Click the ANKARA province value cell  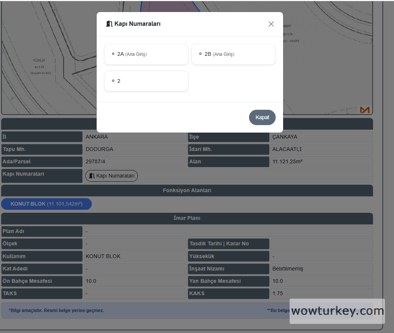(135, 137)
